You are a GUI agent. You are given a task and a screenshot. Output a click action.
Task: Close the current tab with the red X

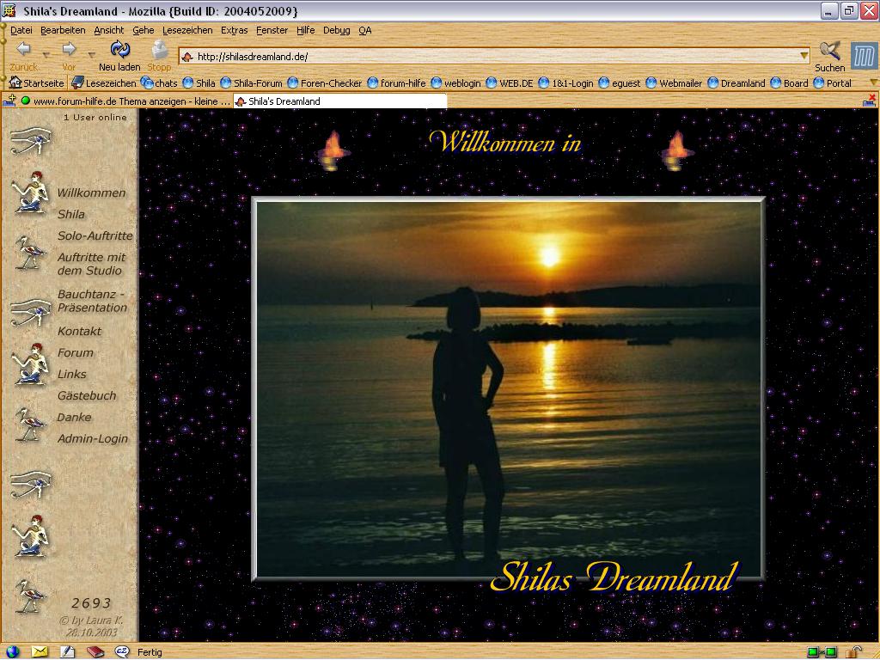tap(871, 101)
